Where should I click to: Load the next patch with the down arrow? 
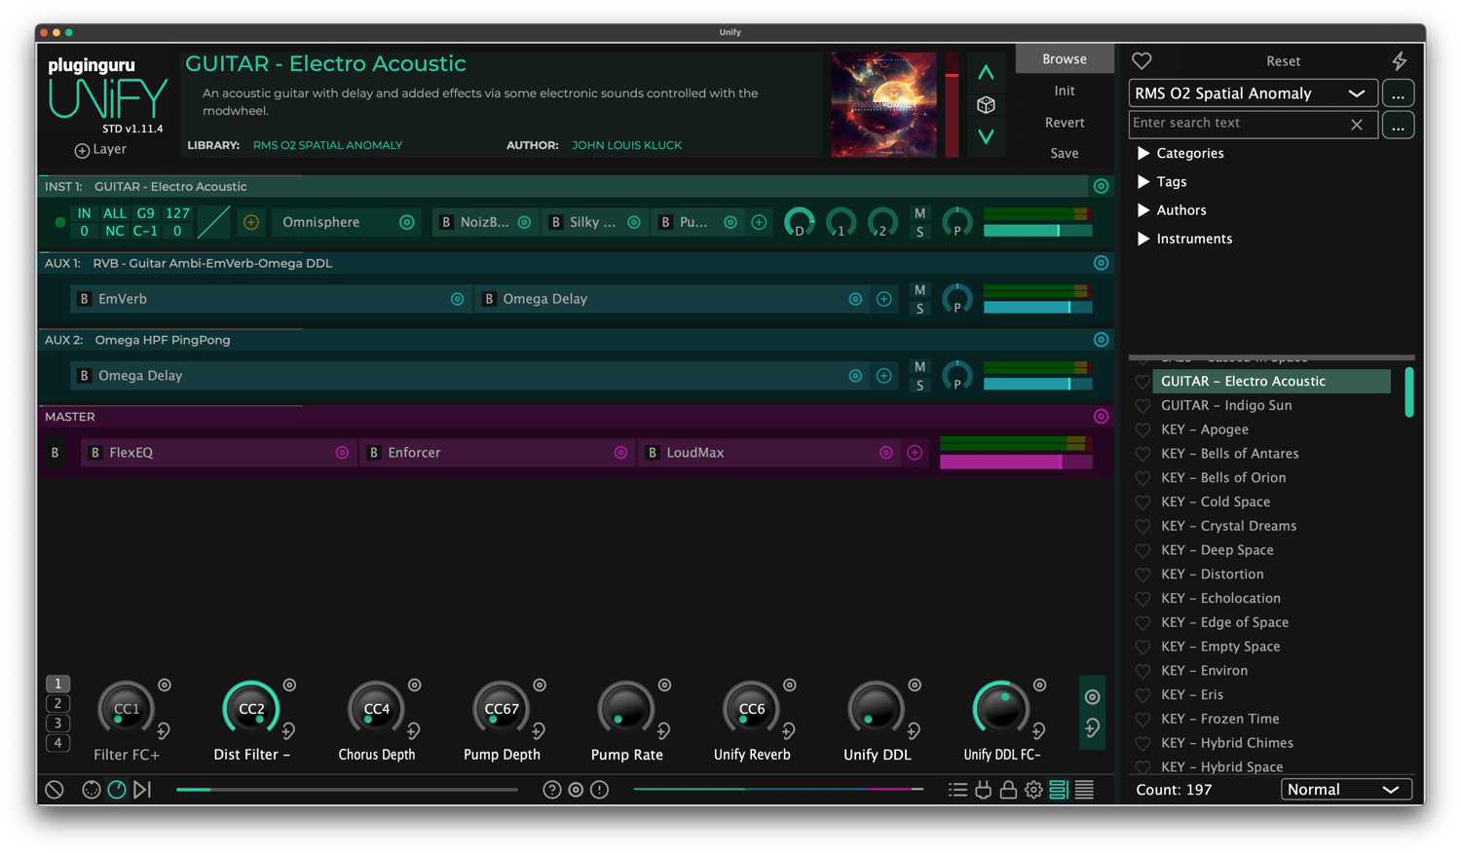pos(986,136)
